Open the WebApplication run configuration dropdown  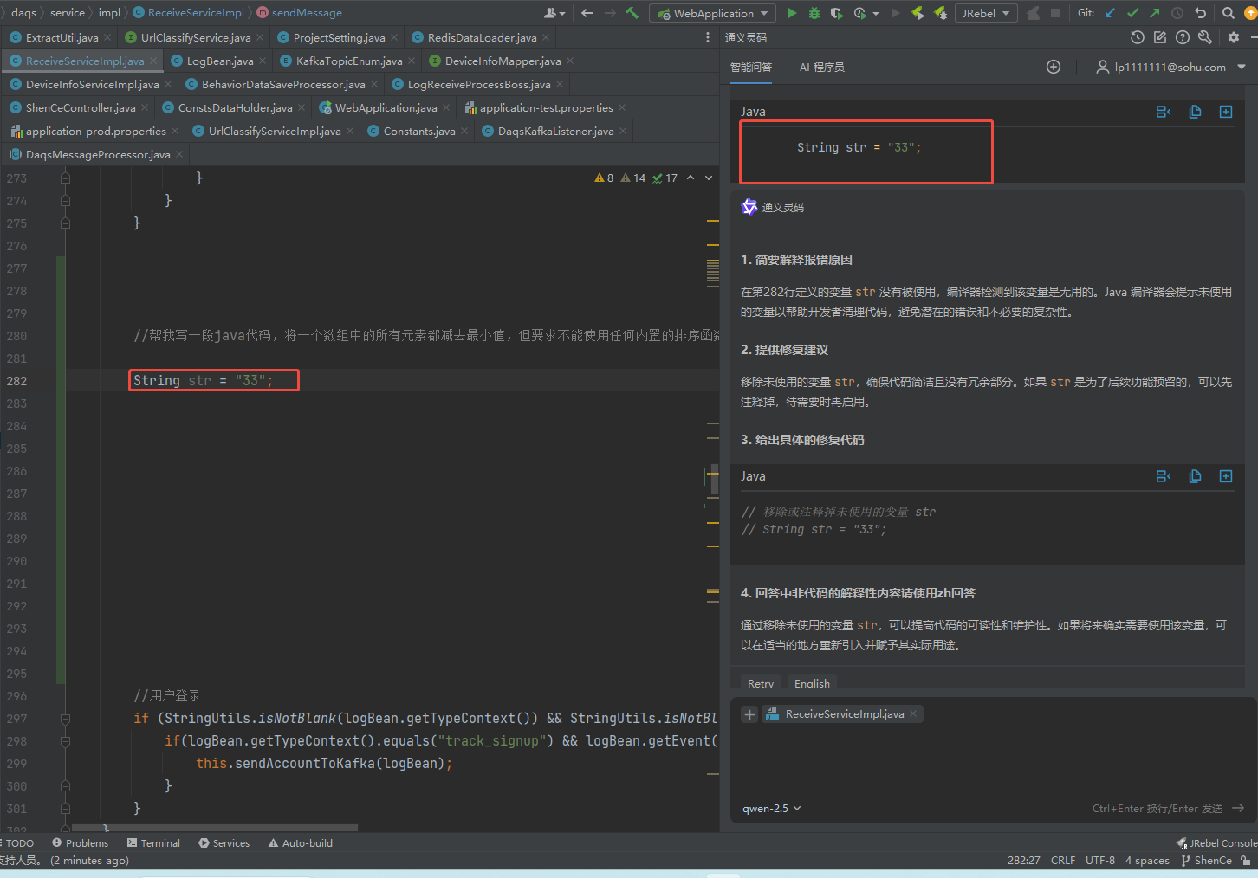pos(713,13)
